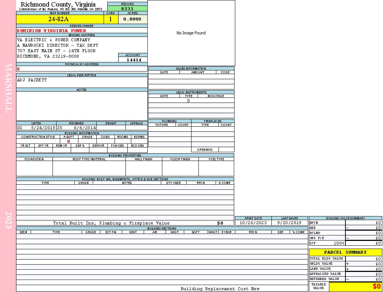383x292 pixels.
Task: Click the LCF 100% percentage value
Action: tap(339, 243)
